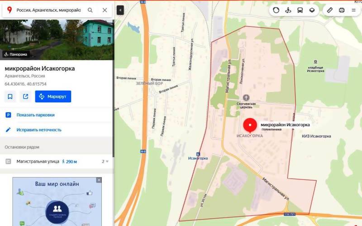Open the hamburger menu
Image resolution: width=362 pixels, height=226 pixels.
pos(353,10)
